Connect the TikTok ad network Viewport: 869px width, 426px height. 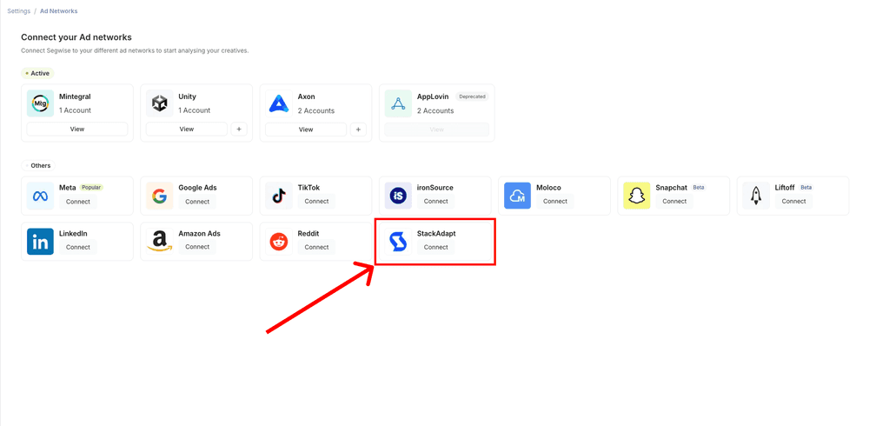tap(316, 202)
